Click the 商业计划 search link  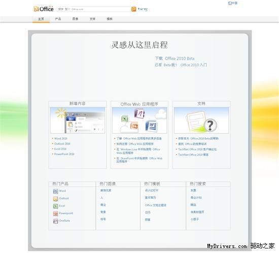tap(196, 197)
